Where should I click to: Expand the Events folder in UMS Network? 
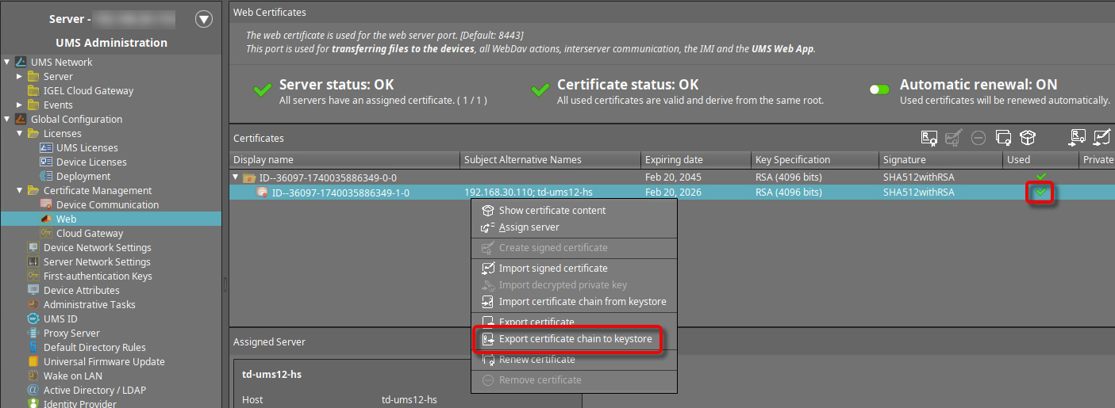(21, 105)
